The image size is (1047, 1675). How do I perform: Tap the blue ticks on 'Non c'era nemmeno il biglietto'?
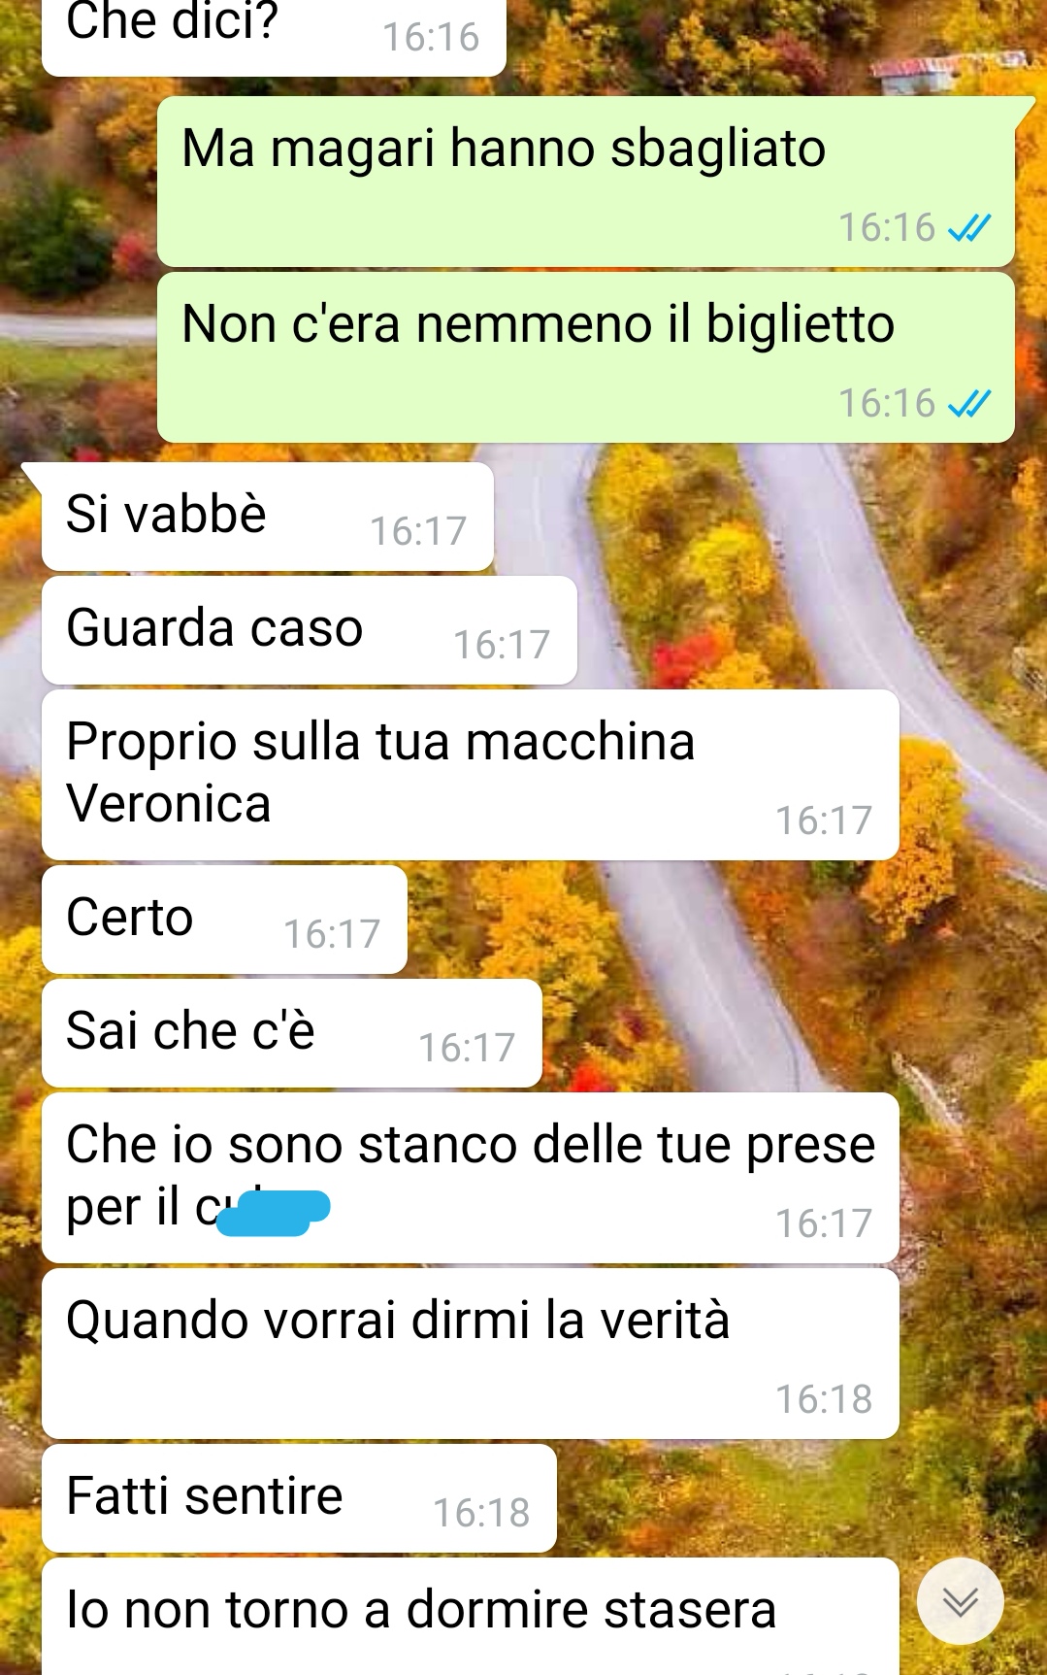click(x=968, y=404)
